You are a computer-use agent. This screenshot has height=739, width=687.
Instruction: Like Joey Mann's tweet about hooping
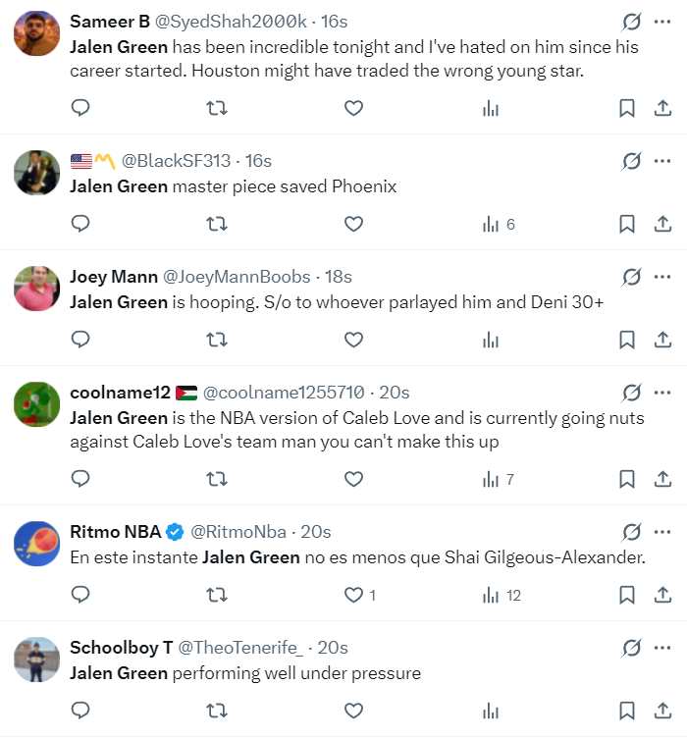(x=353, y=341)
